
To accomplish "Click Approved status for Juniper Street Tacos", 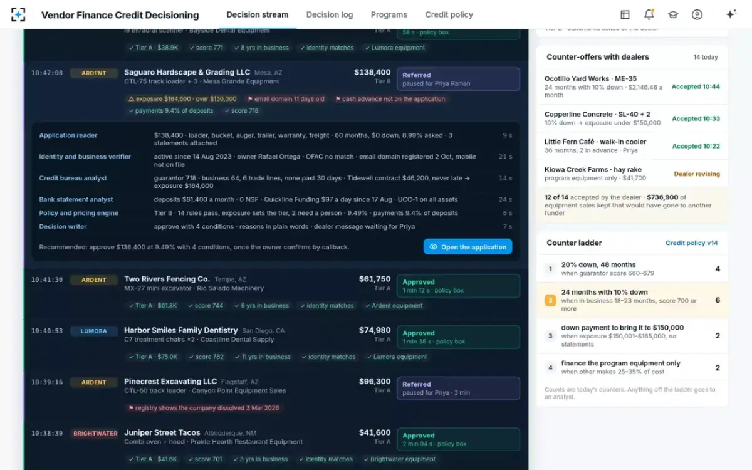I will click(458, 439).
